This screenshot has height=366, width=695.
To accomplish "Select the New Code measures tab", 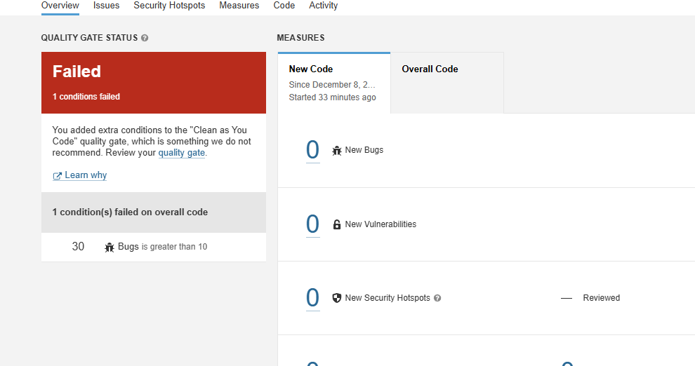I will click(334, 83).
